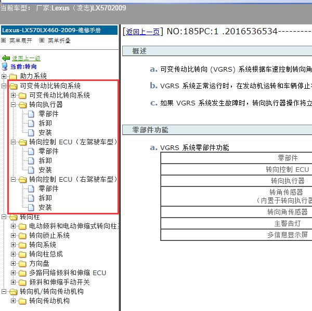The image size is (312, 311).
Task: Expand the 电动倾斜和电动伸缩式转向柱 node
Action: click(x=13, y=226)
